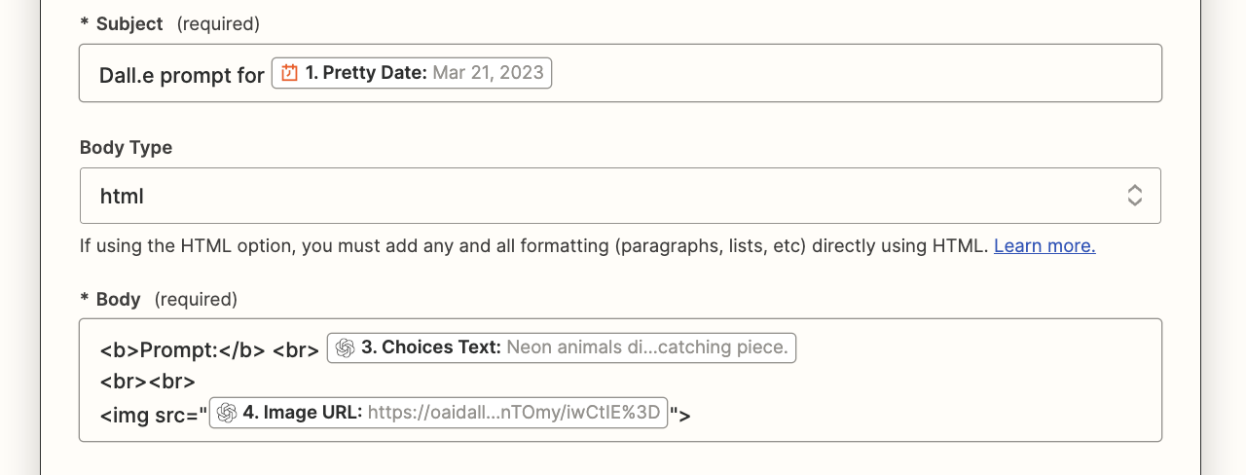1246x475 pixels.
Task: Click the <br><br> line in Body
Action: pos(148,382)
